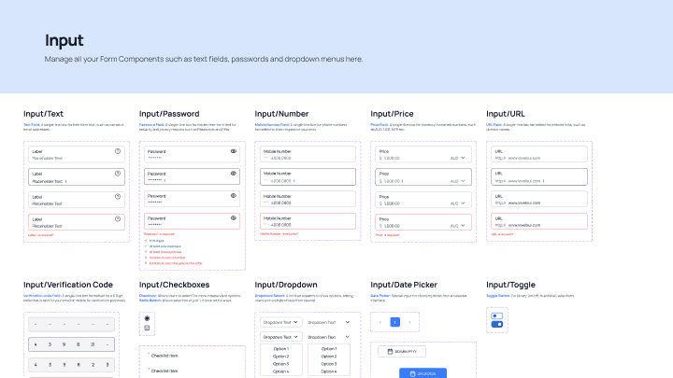Image resolution: width=673 pixels, height=378 pixels.
Task: Click the help icon in the topmost Label field
Action: point(118,151)
